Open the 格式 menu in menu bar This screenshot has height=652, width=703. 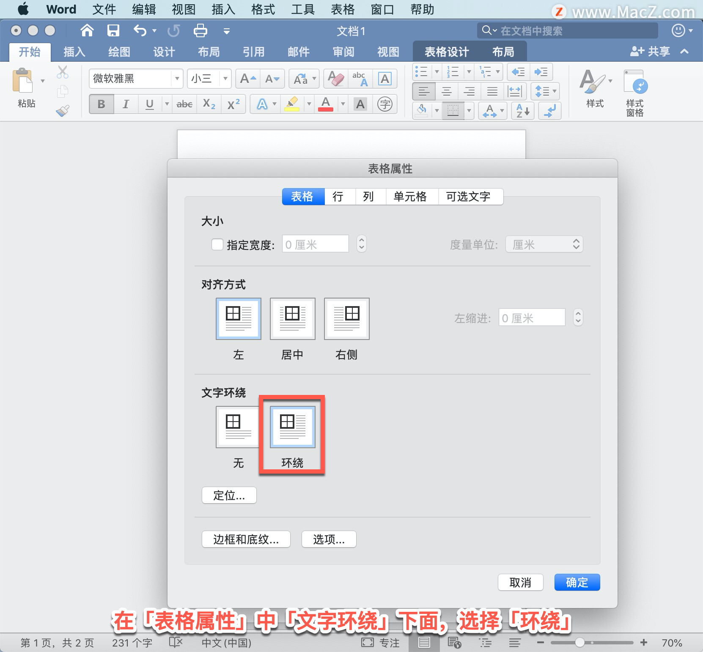click(x=263, y=9)
